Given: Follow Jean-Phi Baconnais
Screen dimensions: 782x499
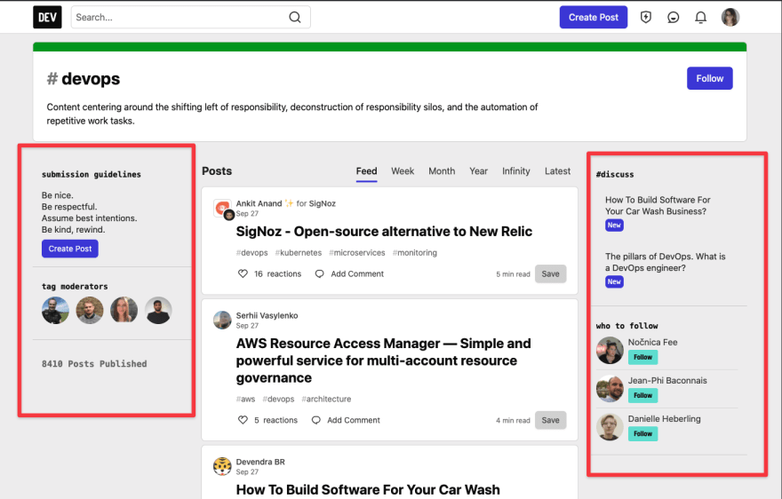Looking at the screenshot, I should tap(642, 395).
